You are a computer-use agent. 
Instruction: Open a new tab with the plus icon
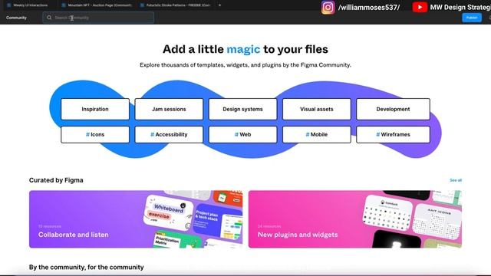[x=219, y=5]
